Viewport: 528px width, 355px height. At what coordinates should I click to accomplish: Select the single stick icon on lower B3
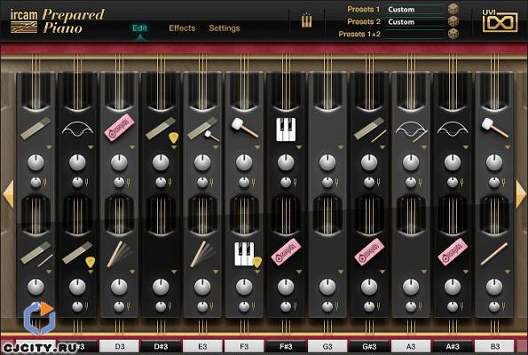[x=494, y=255]
